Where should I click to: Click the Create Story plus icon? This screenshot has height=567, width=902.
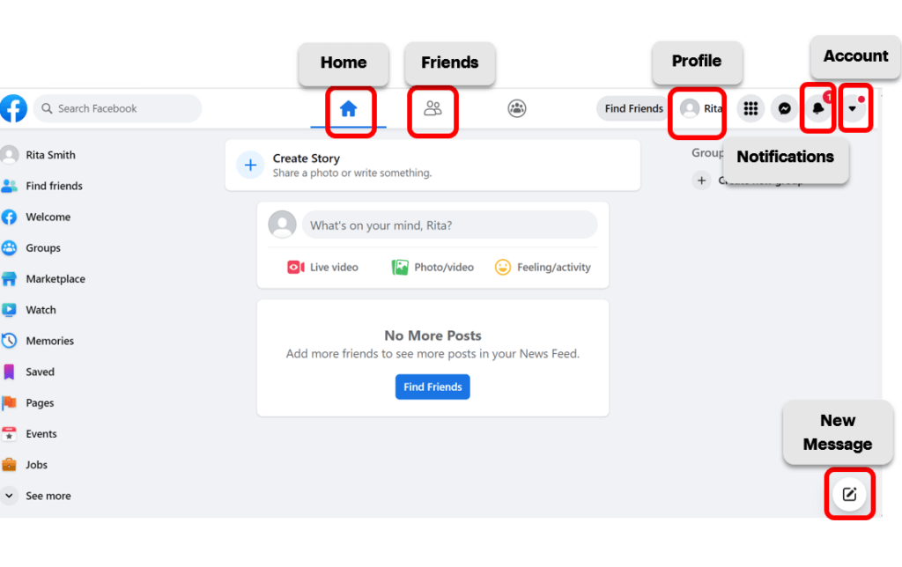click(250, 165)
